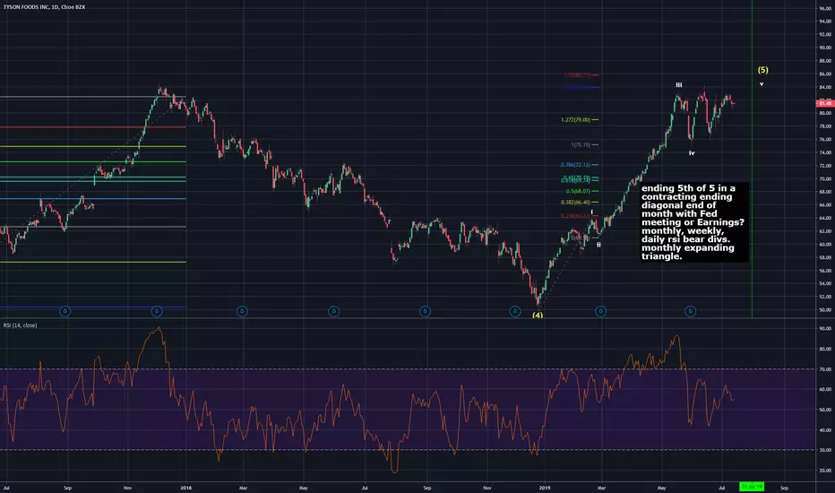The height and width of the screenshot is (493, 835).
Task: Click the white v wave label under (5)
Action: tap(762, 83)
